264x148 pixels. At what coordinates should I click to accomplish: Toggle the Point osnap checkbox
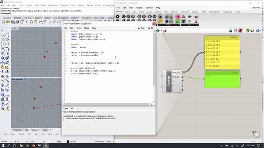click(18, 134)
